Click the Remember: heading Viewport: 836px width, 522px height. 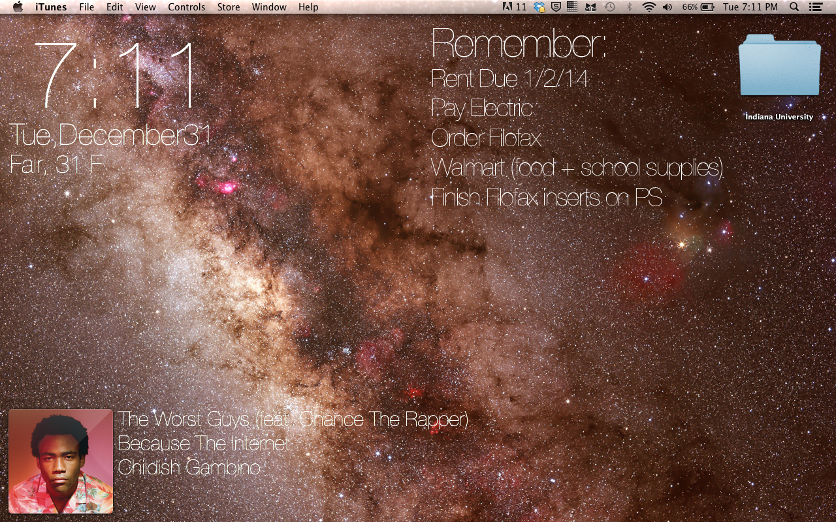click(x=519, y=44)
